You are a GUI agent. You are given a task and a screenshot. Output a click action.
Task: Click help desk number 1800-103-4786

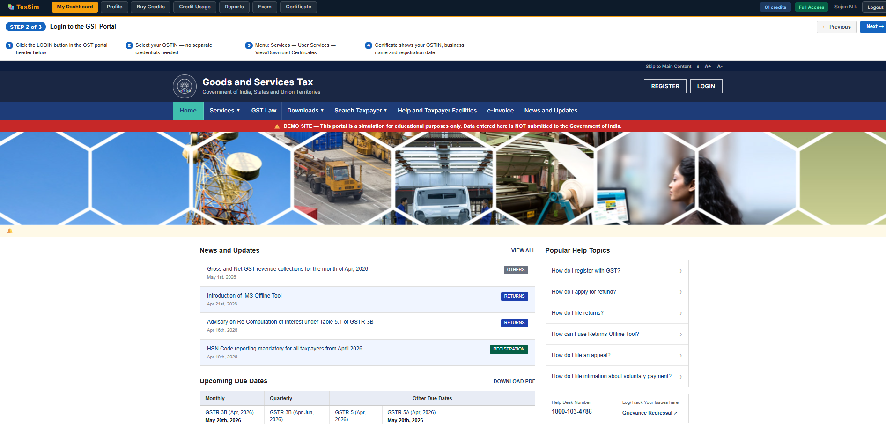(571, 412)
